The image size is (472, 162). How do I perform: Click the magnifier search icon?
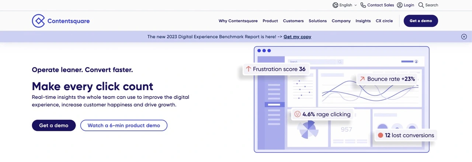pos(421,5)
